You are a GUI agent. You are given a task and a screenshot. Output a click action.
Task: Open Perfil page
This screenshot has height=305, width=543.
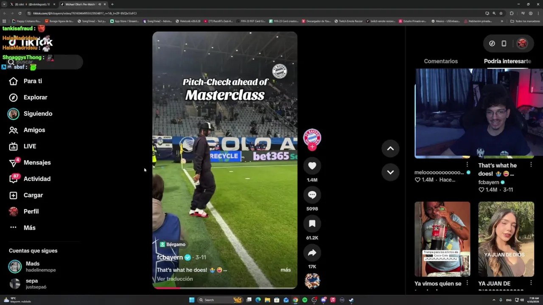[24, 211]
